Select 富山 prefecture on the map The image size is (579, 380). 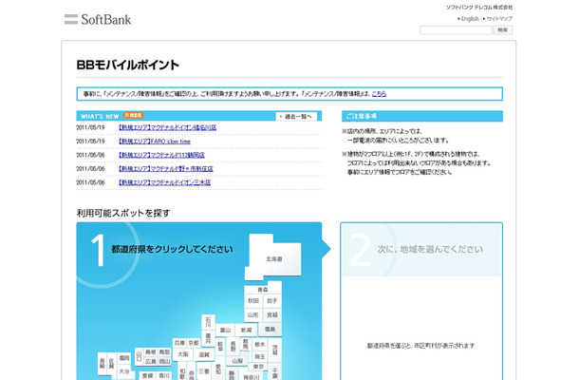(x=225, y=330)
